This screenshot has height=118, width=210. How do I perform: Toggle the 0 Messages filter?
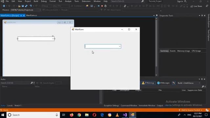coord(163,83)
